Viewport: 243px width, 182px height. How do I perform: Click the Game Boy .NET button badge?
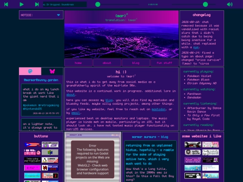point(50,145)
